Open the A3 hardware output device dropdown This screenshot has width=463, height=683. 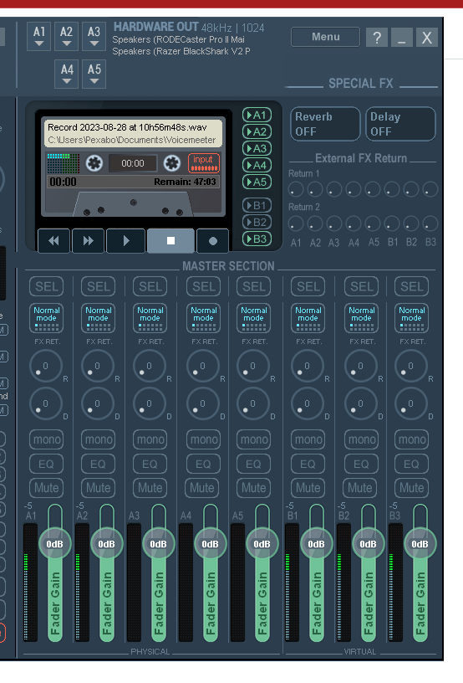[94, 36]
